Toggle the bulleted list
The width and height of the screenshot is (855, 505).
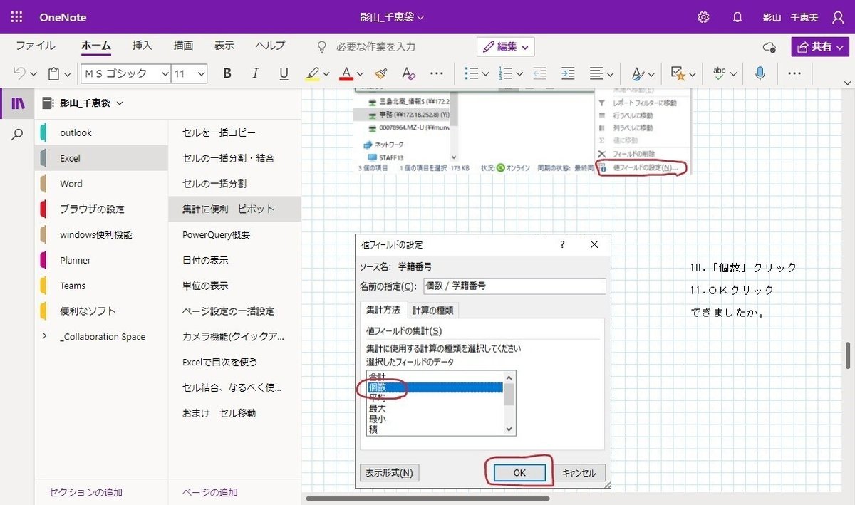(472, 73)
